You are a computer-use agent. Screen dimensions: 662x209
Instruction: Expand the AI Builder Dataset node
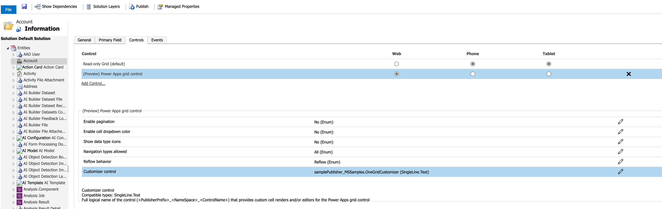(x=13, y=93)
